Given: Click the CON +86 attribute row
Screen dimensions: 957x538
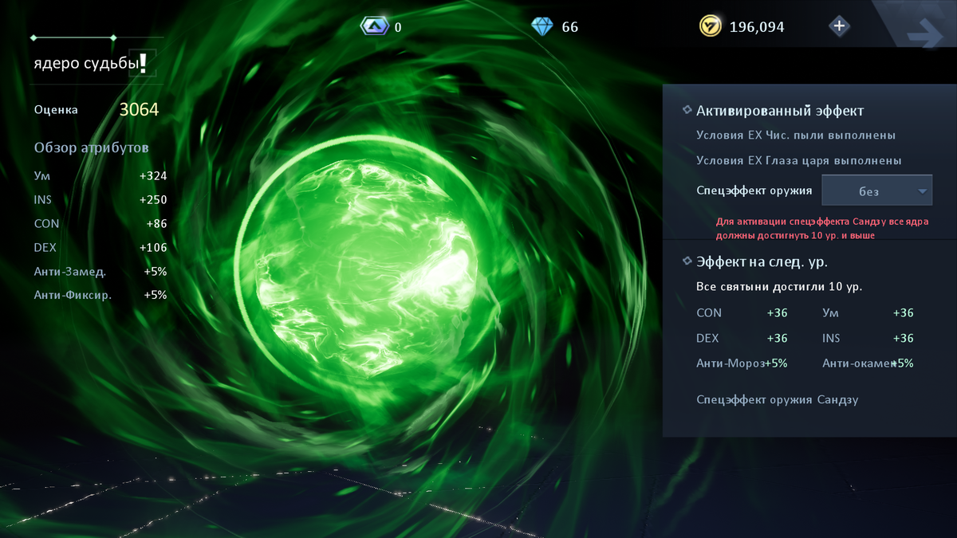Looking at the screenshot, I should coord(100,224).
